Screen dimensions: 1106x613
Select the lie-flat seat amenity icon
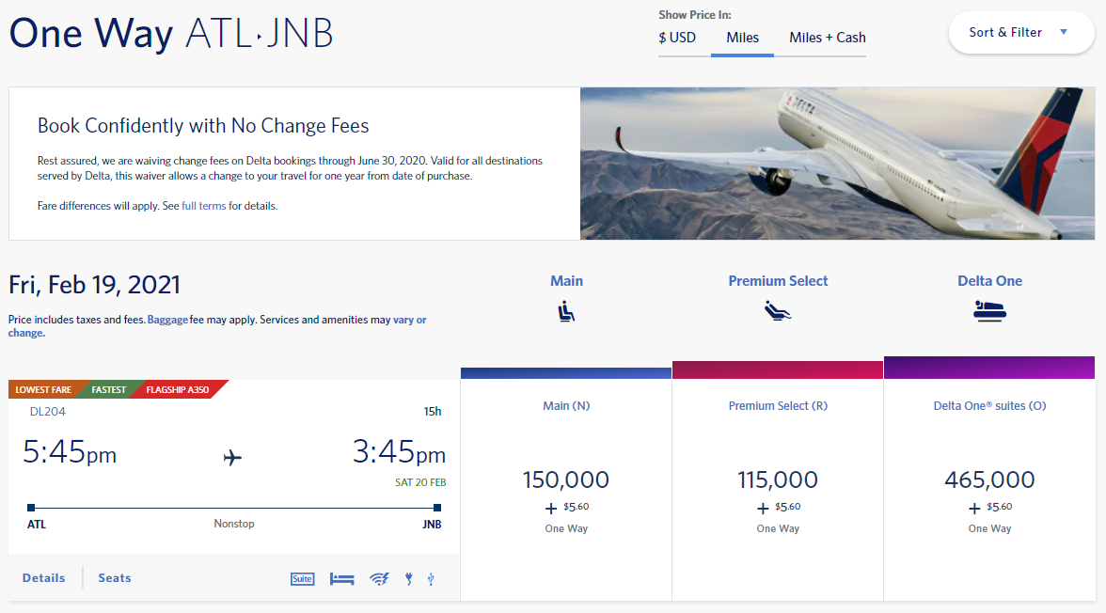click(342, 578)
